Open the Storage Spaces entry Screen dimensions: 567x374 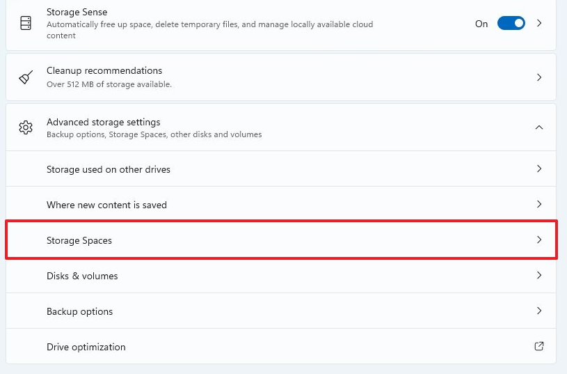tap(79, 240)
